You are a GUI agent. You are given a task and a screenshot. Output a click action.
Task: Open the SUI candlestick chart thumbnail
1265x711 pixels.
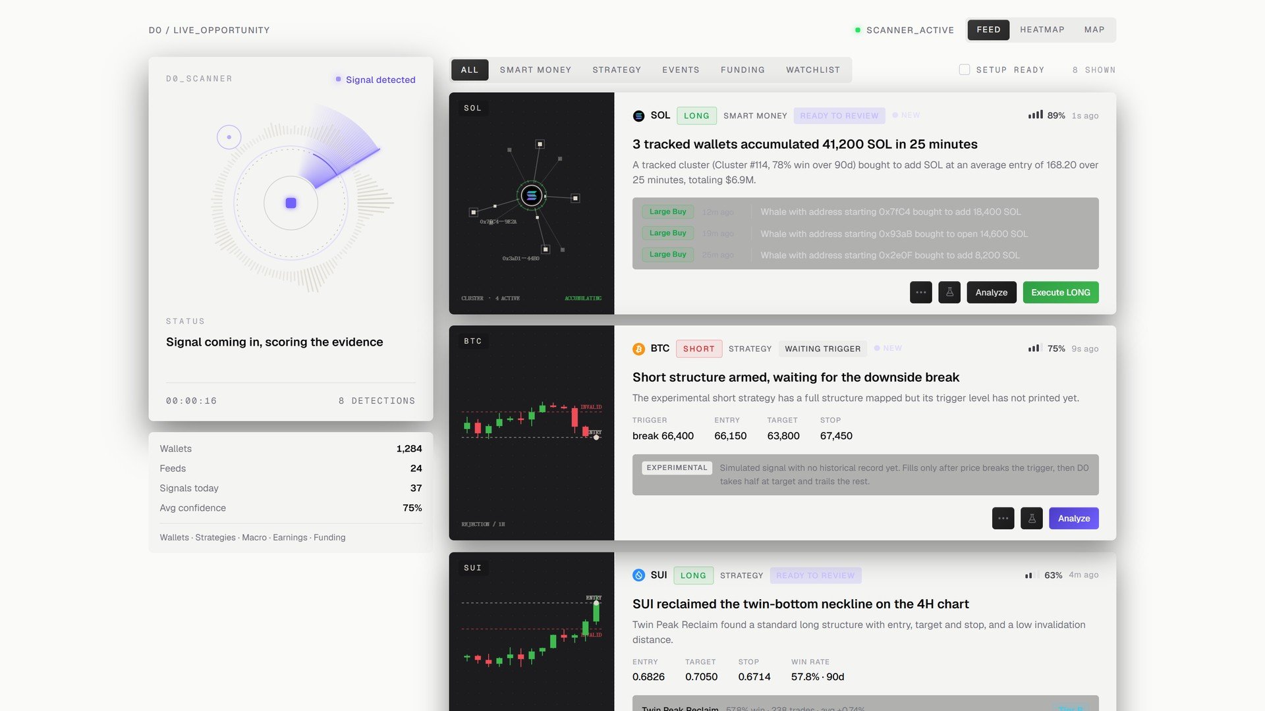(532, 632)
